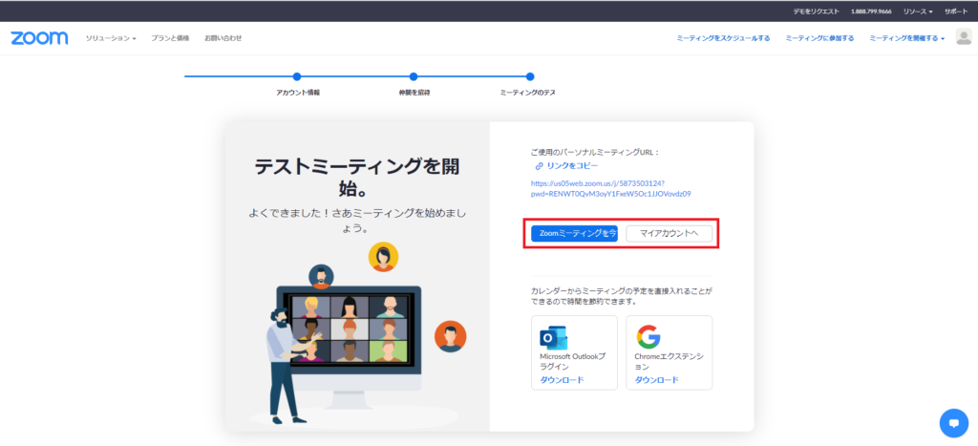The height and width of the screenshot is (446, 978).
Task: Open the chat support bubble
Action: 953,422
